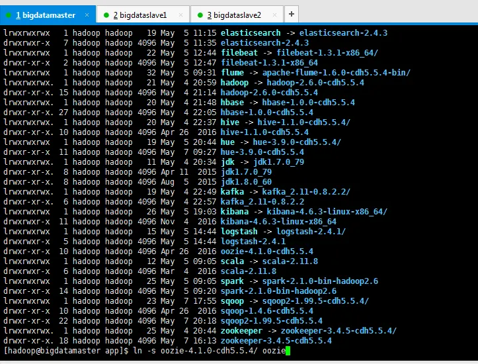Click the elasticsearch-2.4.3 directory name
Viewport: 478px width, 364px height.
click(x=264, y=43)
